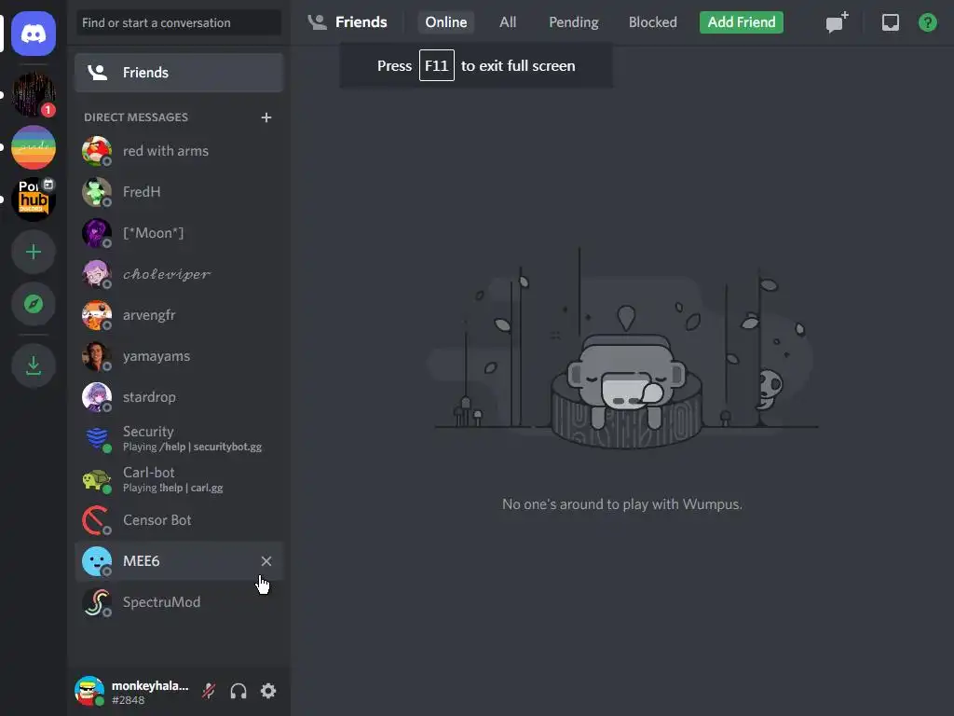Open the black and orange hub server

tap(34, 200)
